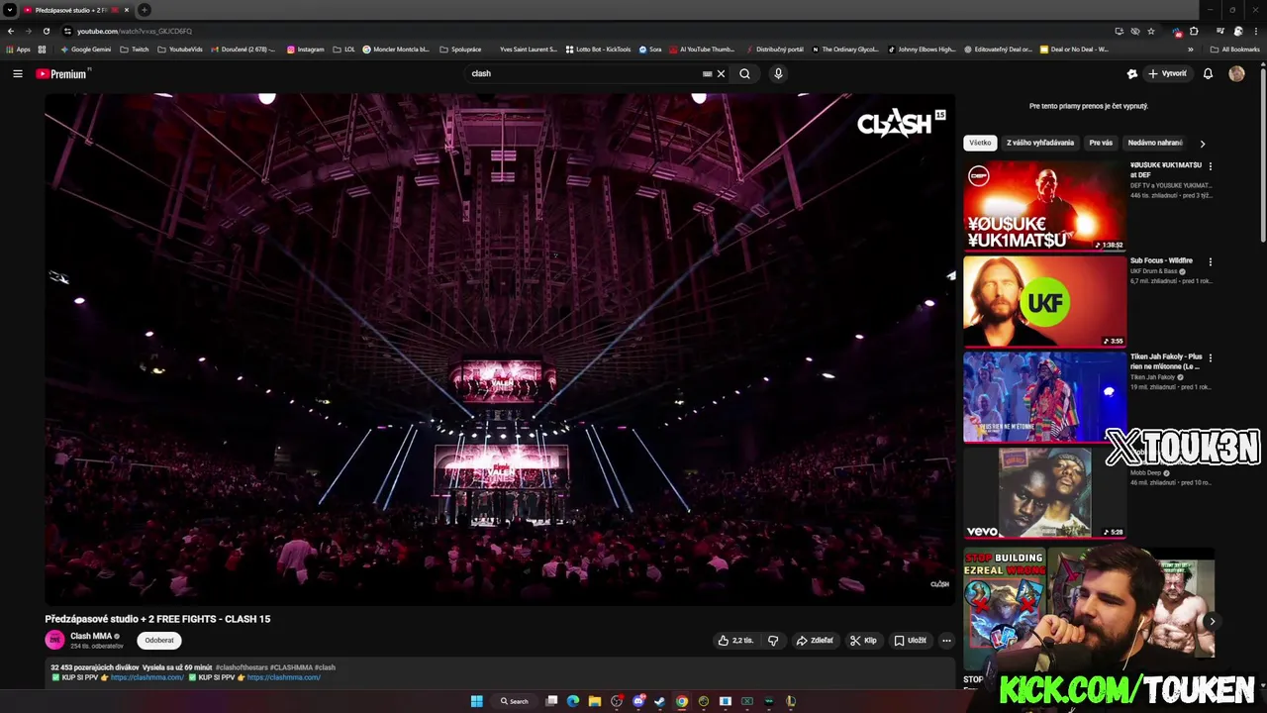
Task: Click the magnifier search button
Action: [744, 73]
